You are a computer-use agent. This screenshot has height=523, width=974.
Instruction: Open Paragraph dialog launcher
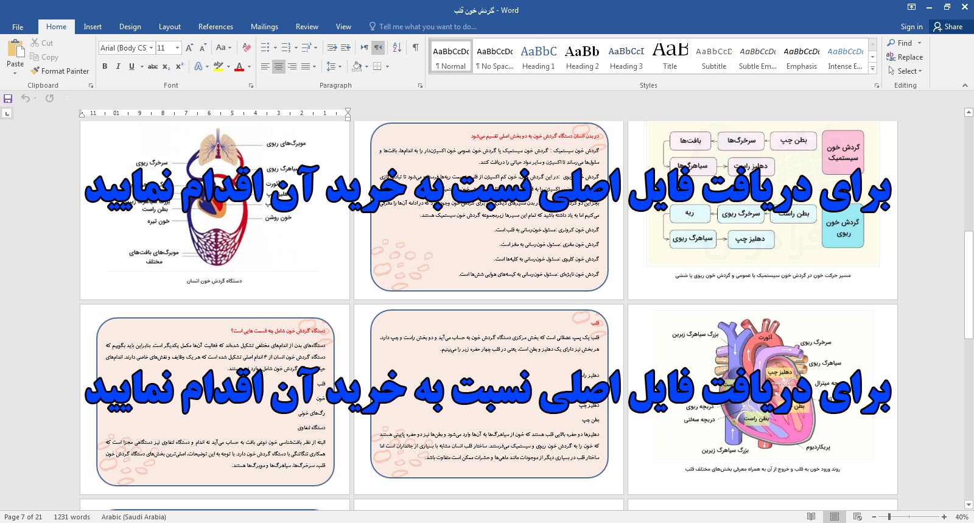point(420,86)
